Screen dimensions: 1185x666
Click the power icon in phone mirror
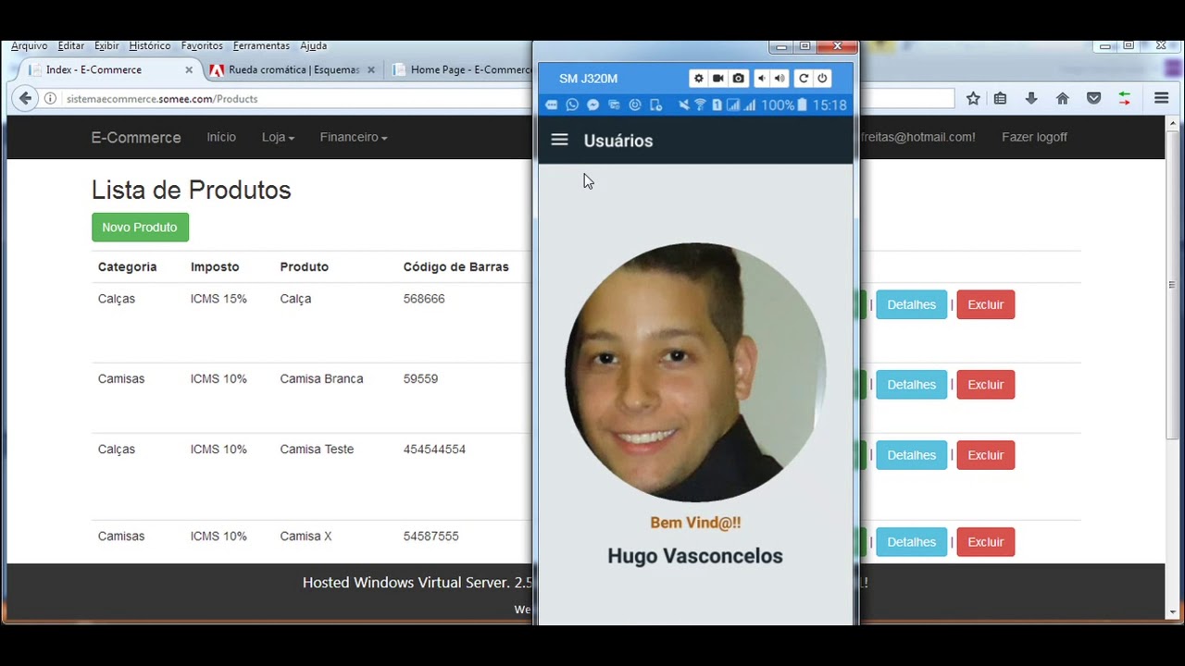tap(822, 79)
